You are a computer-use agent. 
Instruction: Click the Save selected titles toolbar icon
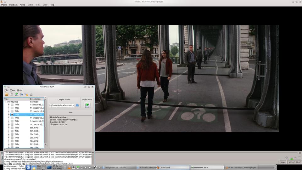click(17, 94)
